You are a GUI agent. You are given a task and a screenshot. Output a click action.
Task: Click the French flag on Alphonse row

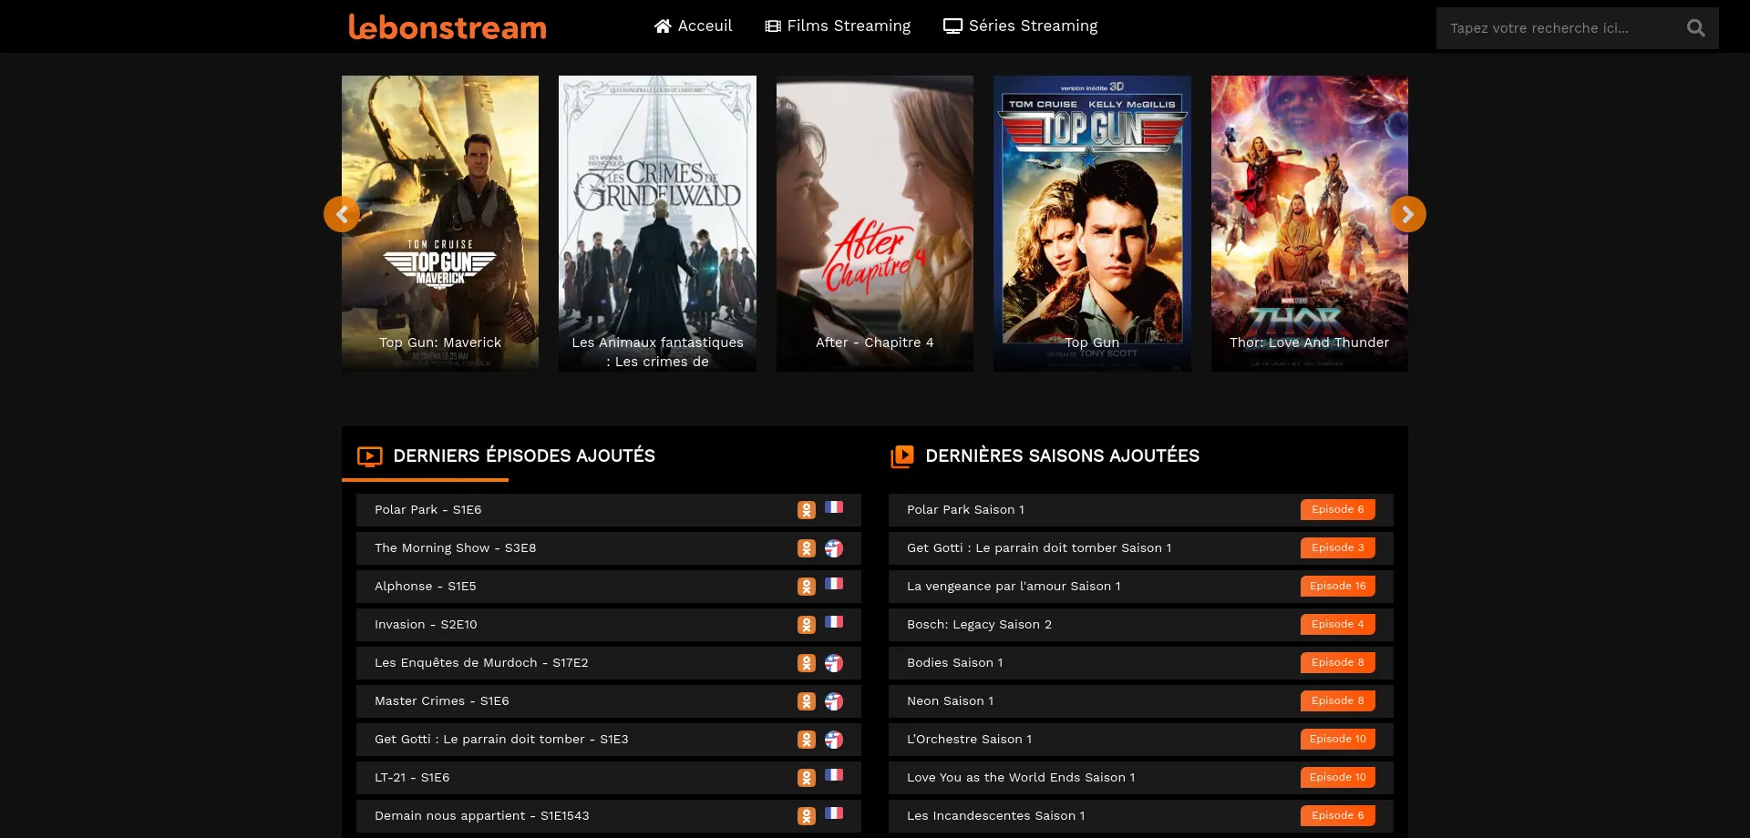[834, 584]
